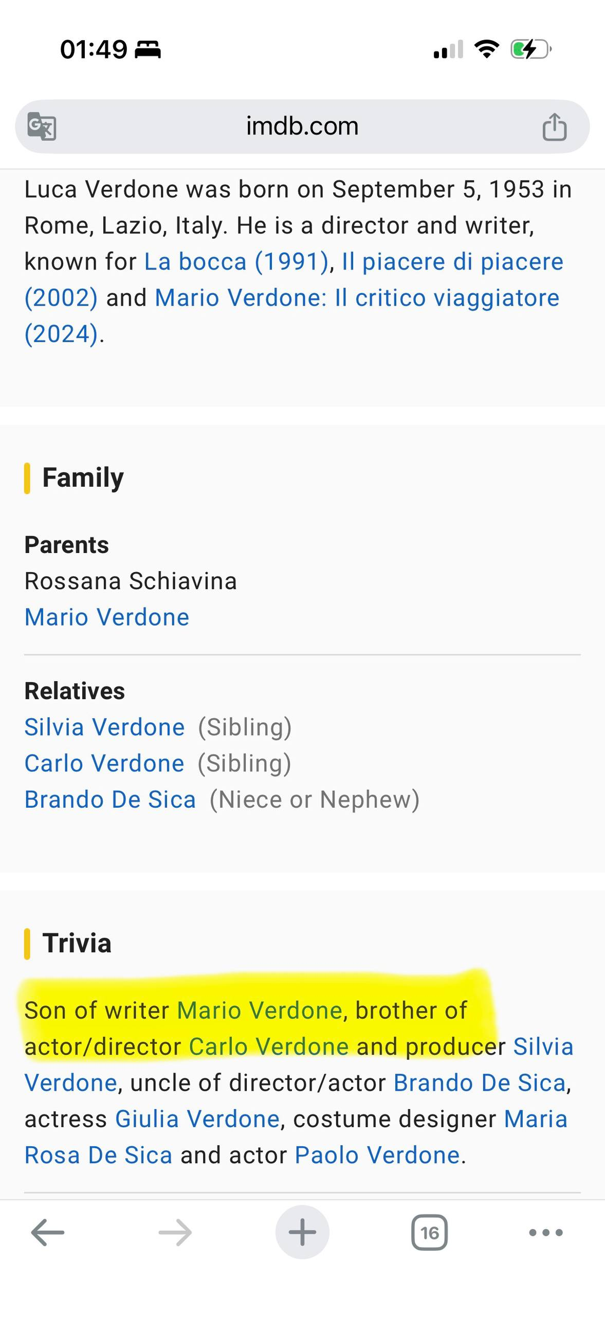Screen dimensions: 605x1317
Task: Tap the Google Translate icon in address bar
Action: (x=41, y=126)
